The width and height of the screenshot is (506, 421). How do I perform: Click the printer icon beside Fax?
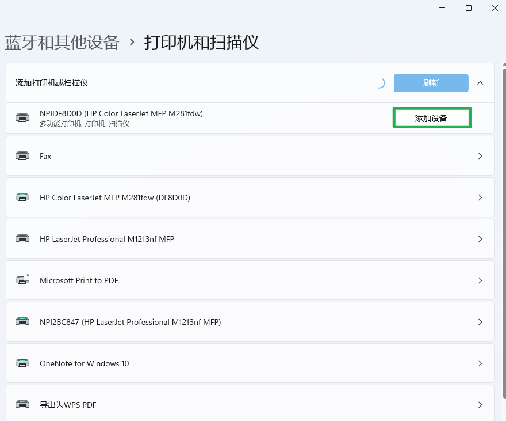[x=22, y=156]
